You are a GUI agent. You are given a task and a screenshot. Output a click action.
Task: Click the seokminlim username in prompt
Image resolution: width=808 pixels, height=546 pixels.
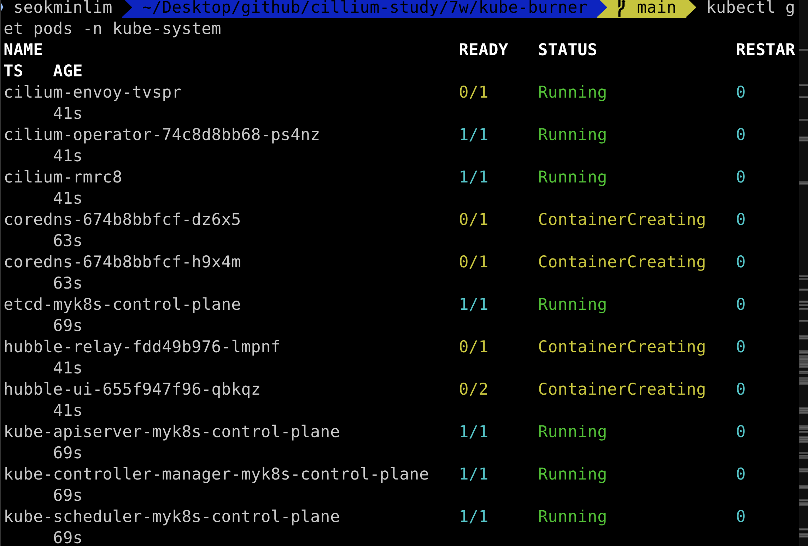click(63, 8)
